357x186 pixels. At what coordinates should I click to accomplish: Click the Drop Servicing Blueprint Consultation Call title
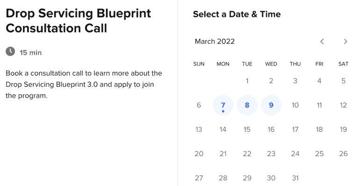tap(79, 21)
